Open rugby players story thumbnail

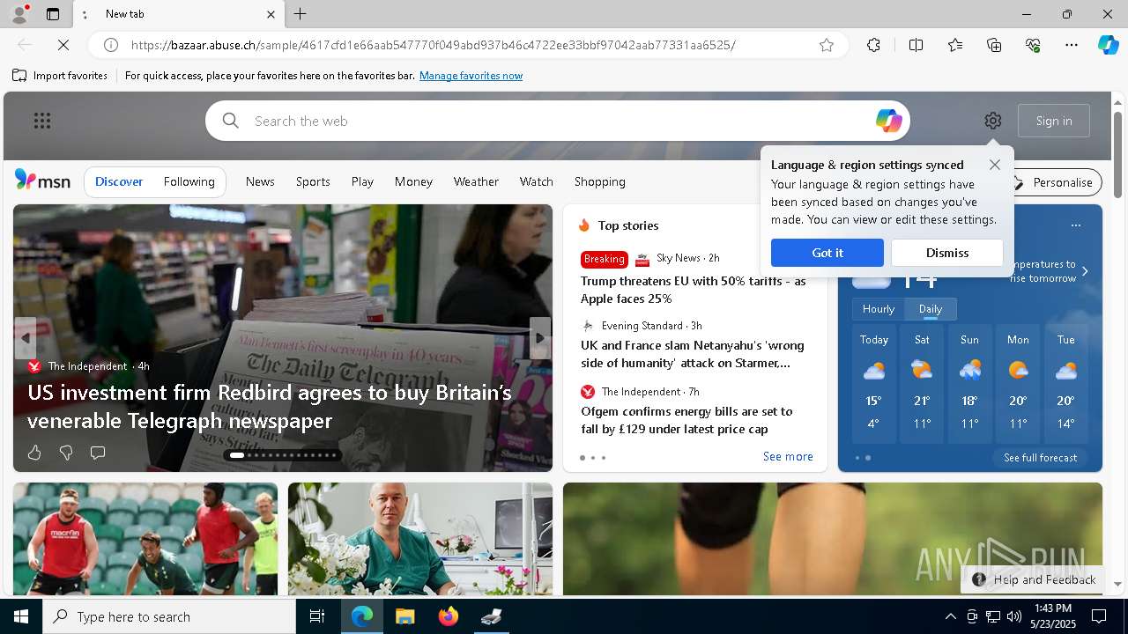click(145, 539)
